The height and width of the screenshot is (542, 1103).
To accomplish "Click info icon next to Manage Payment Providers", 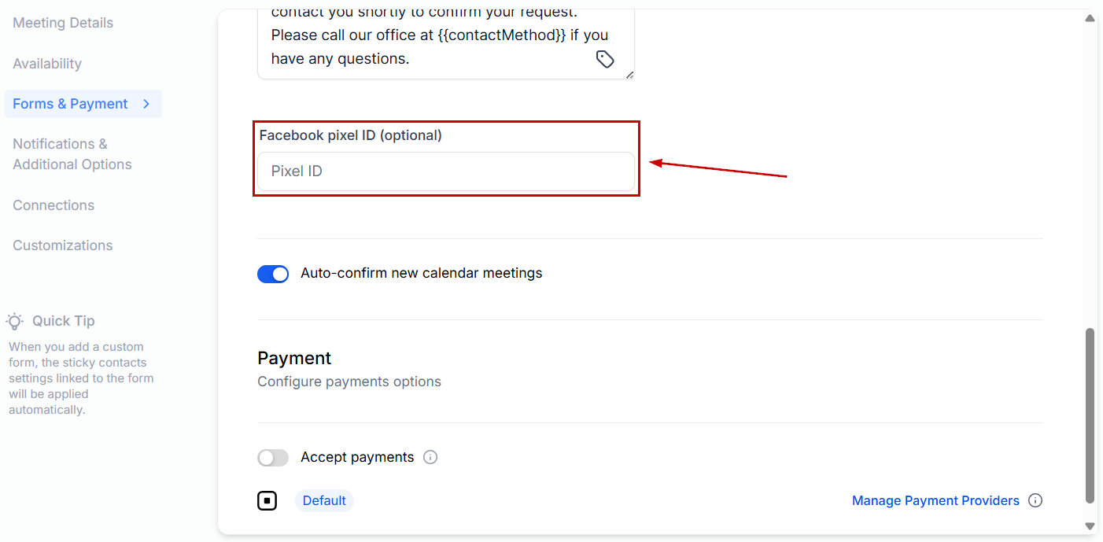I will pyautogui.click(x=1035, y=500).
